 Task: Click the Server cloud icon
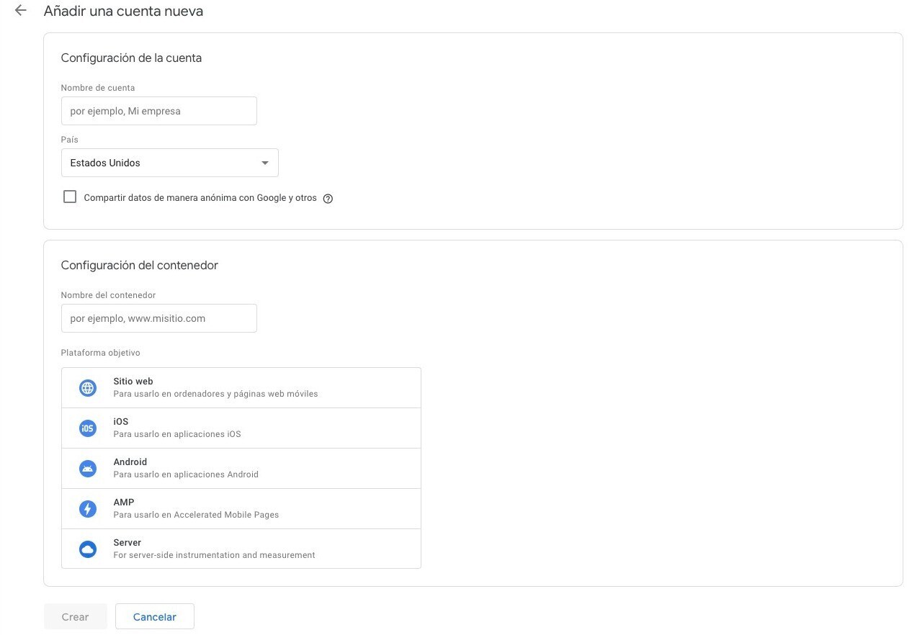(88, 549)
